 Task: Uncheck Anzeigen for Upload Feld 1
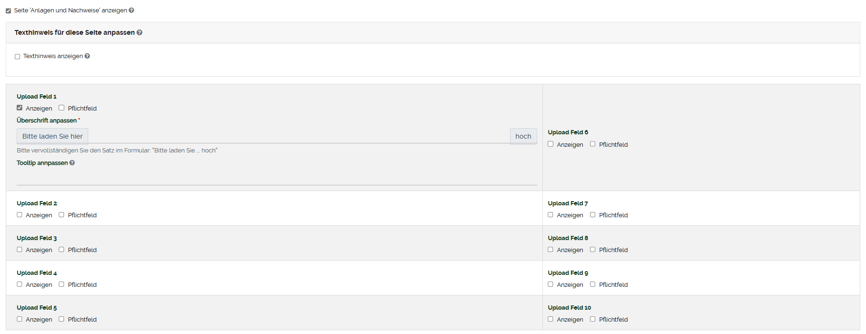20,108
